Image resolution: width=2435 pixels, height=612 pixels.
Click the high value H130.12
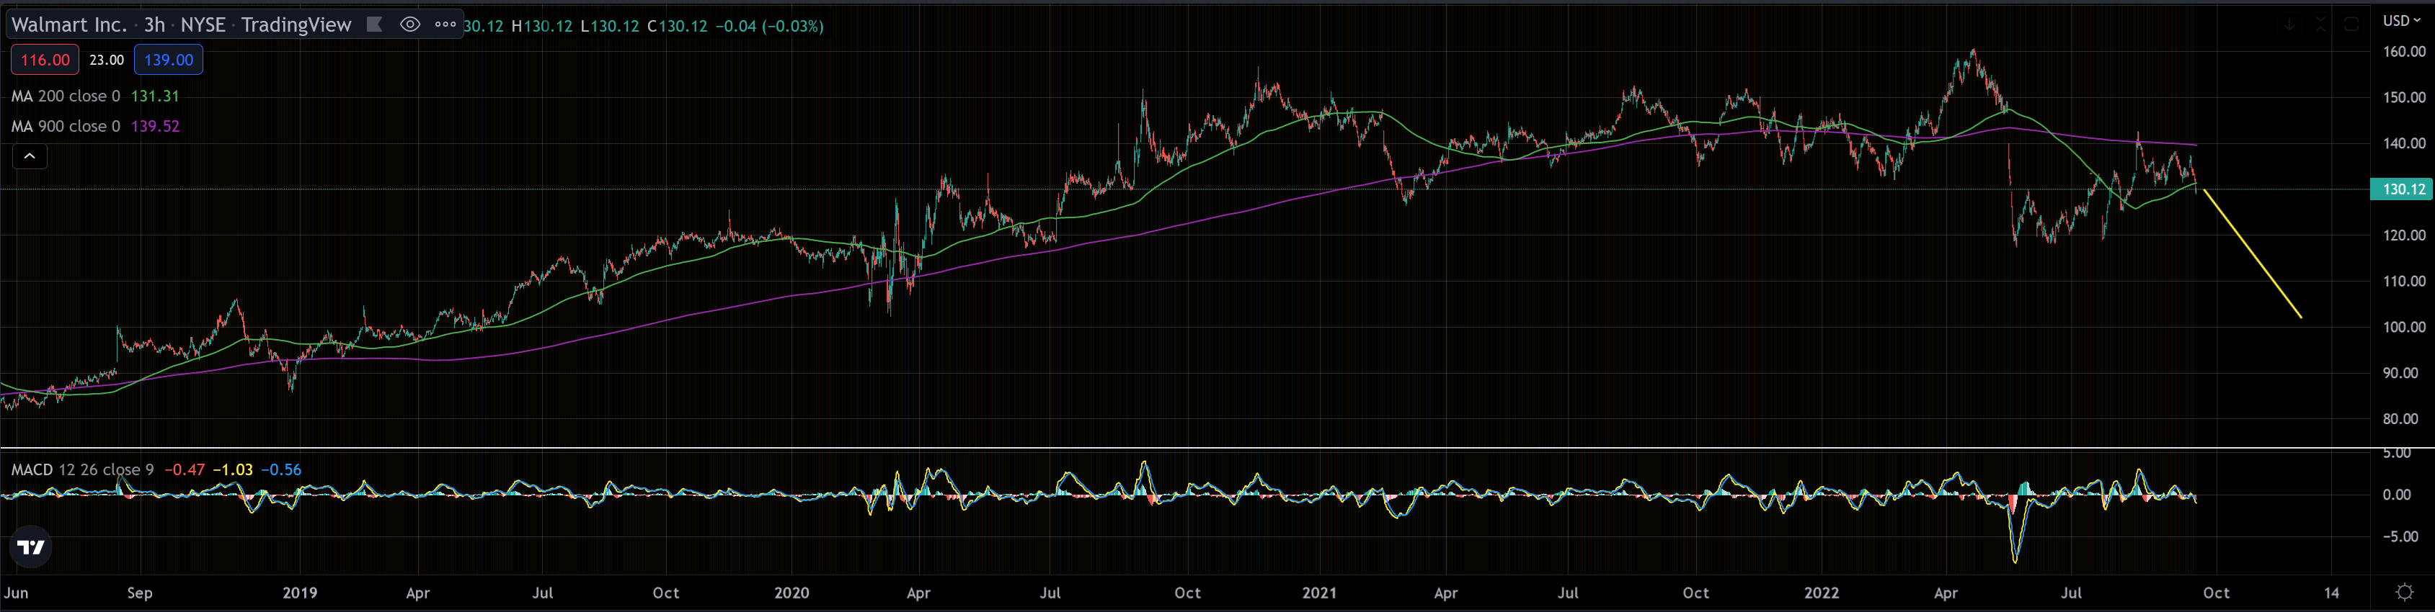(541, 27)
